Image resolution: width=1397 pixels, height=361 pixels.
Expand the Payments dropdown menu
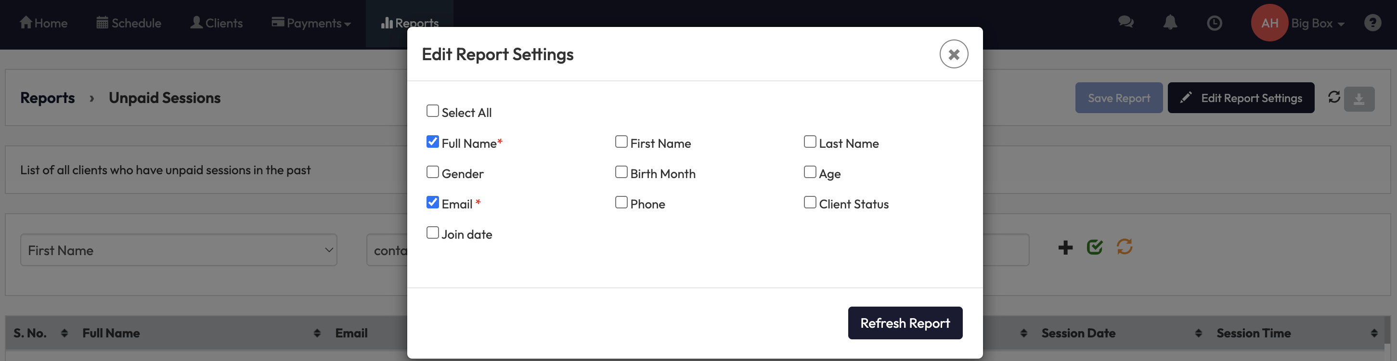coord(311,23)
